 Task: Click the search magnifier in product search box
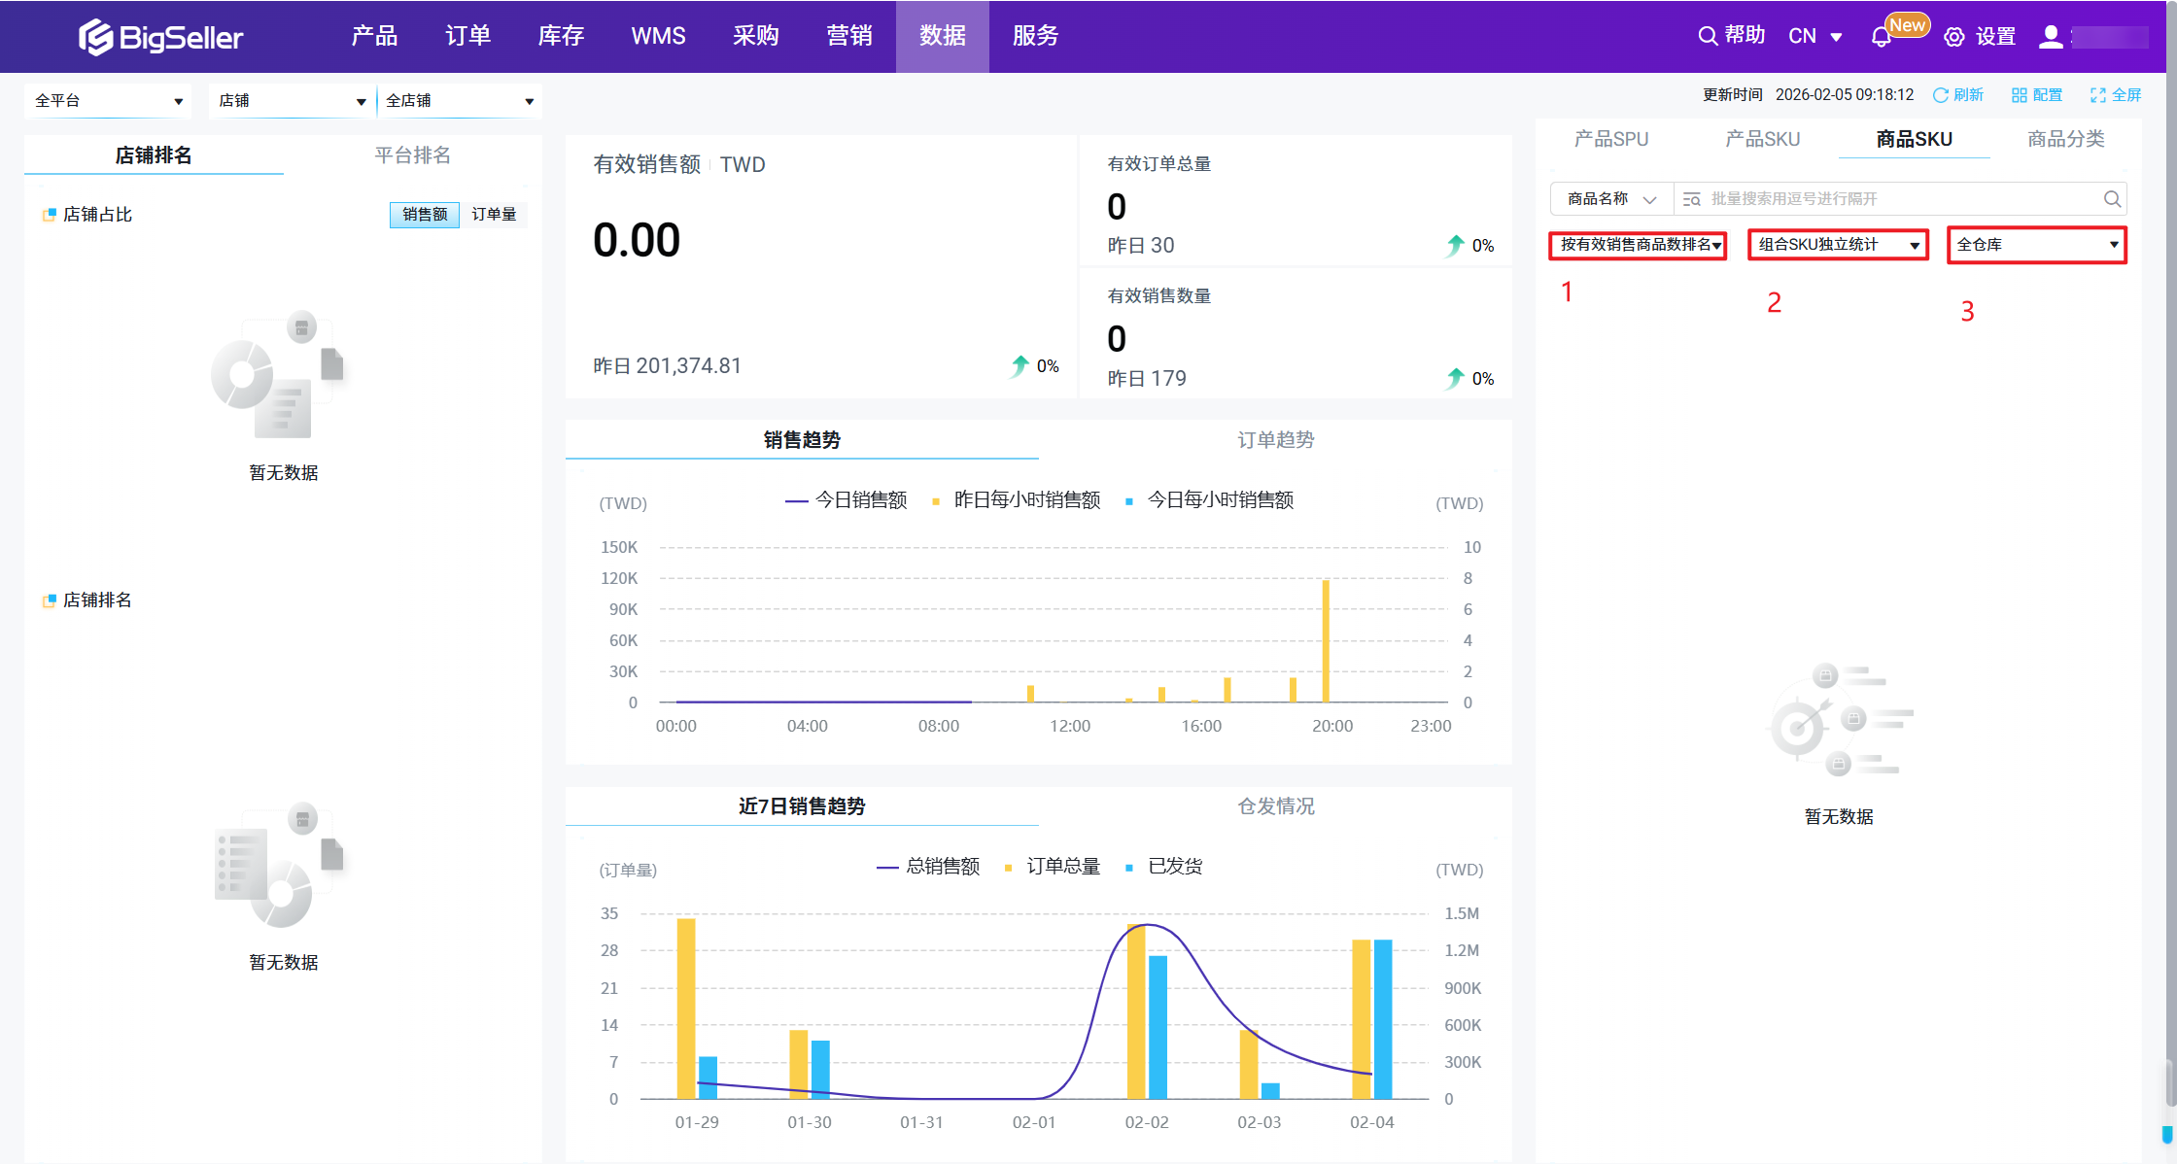[x=2112, y=199]
